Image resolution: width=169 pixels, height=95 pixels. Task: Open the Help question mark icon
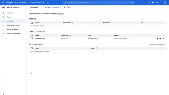pos(153,2)
